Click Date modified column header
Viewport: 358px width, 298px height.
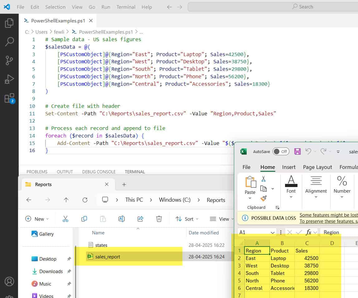[204, 233]
